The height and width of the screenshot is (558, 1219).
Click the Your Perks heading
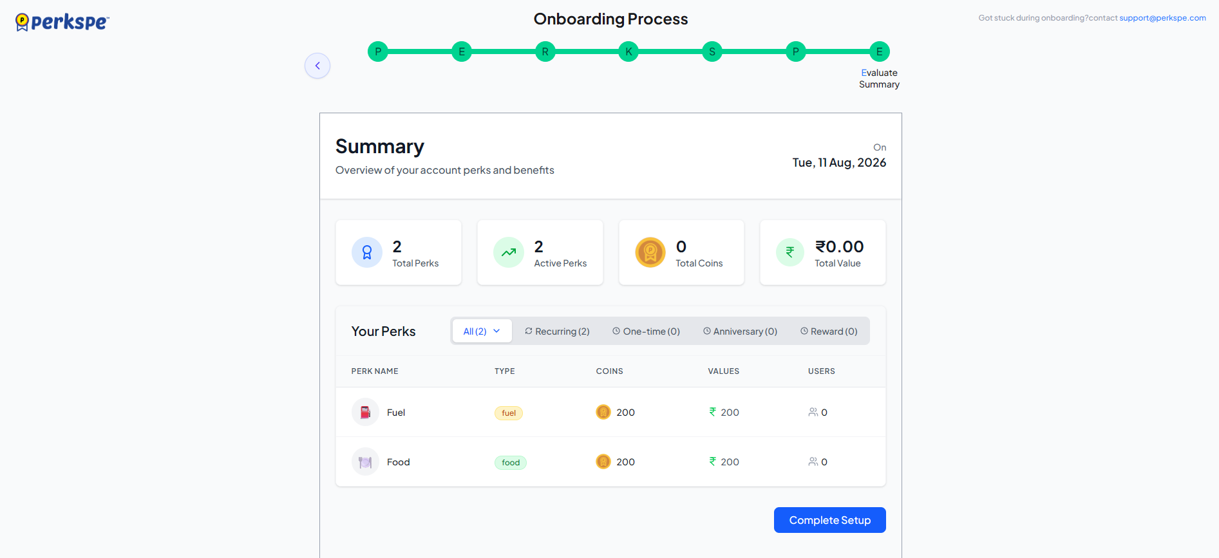point(384,331)
